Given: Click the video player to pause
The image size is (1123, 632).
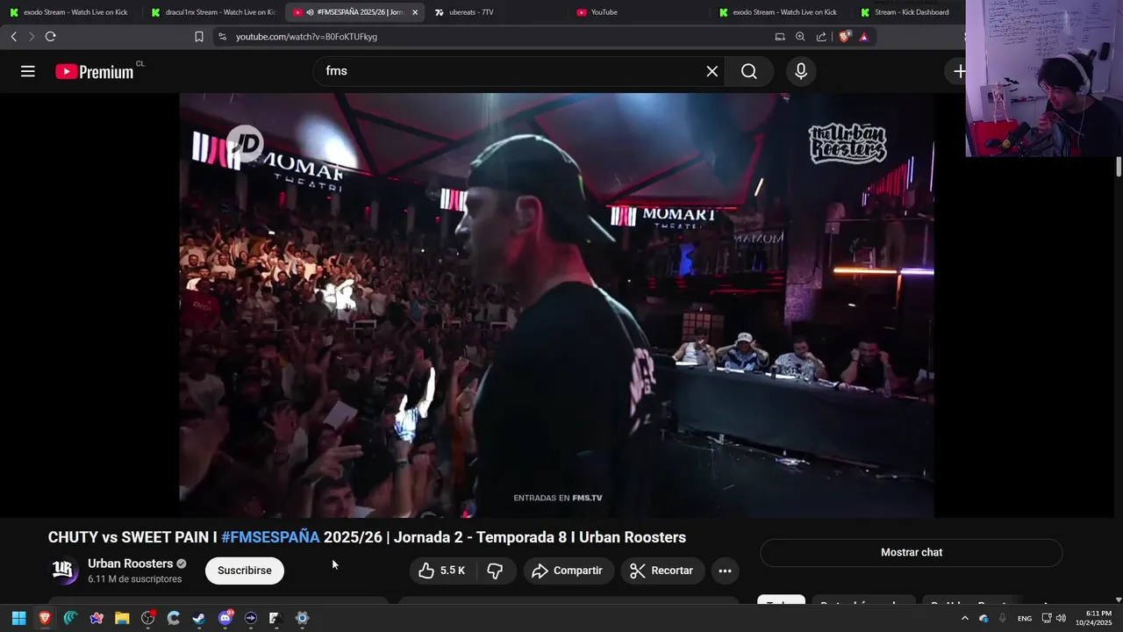Looking at the screenshot, I should (x=557, y=305).
